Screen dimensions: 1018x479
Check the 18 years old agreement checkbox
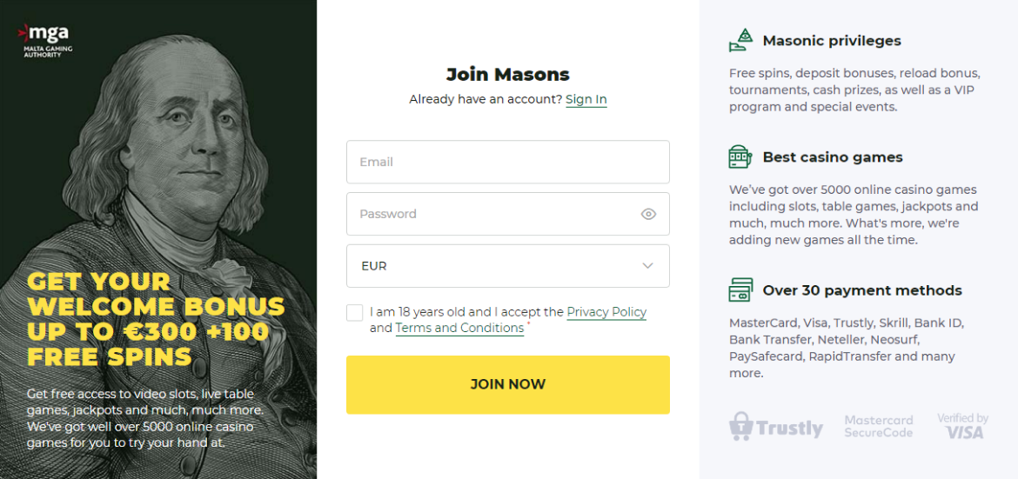pos(355,313)
